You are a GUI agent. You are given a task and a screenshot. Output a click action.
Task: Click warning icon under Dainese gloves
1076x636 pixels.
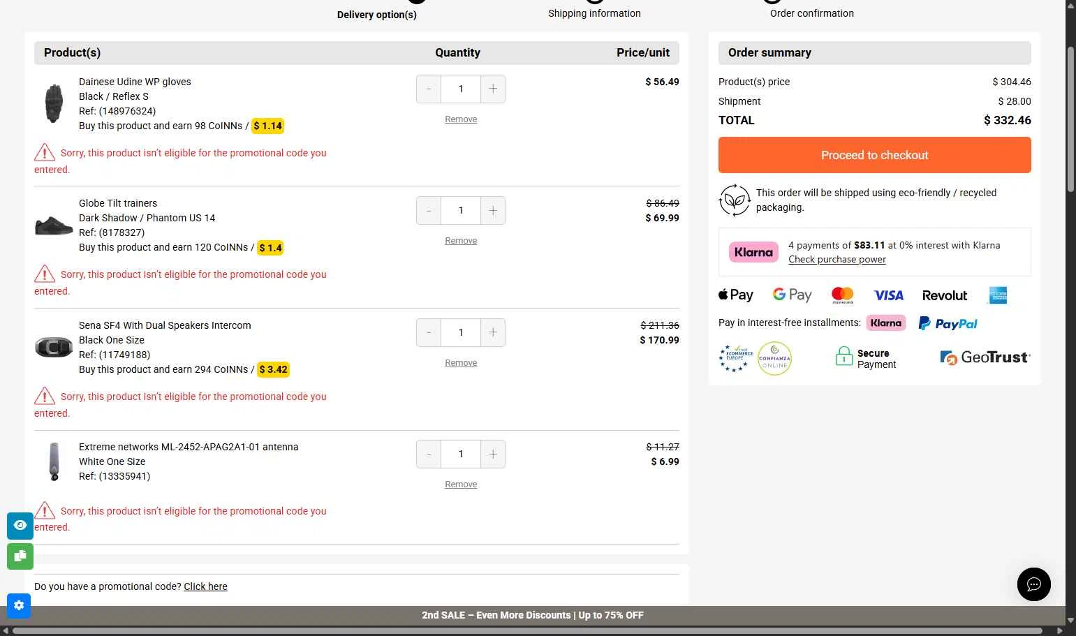[45, 152]
